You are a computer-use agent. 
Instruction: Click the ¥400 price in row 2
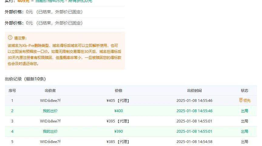118,111
